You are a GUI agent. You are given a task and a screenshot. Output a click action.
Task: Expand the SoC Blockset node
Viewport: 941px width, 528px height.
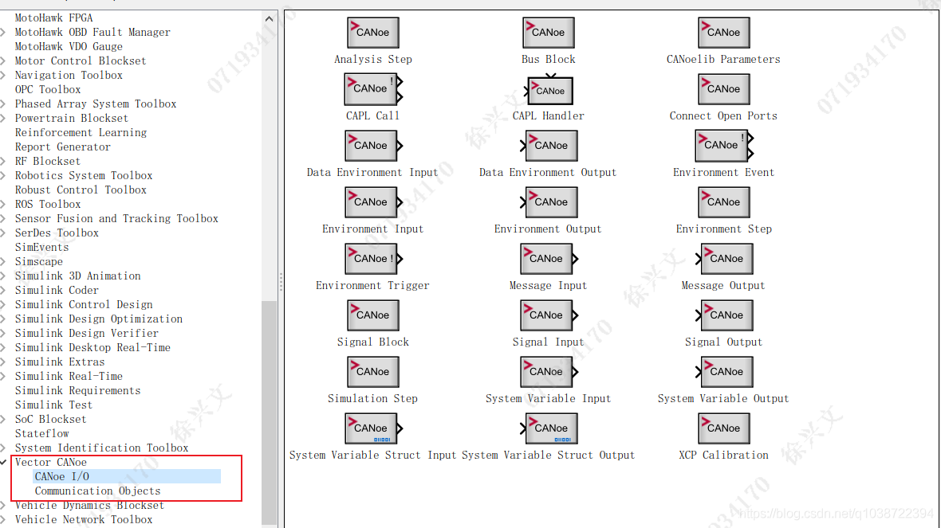click(4, 419)
